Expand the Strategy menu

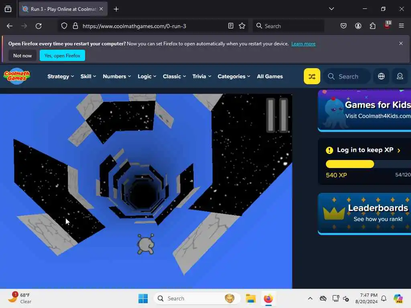[x=61, y=76]
